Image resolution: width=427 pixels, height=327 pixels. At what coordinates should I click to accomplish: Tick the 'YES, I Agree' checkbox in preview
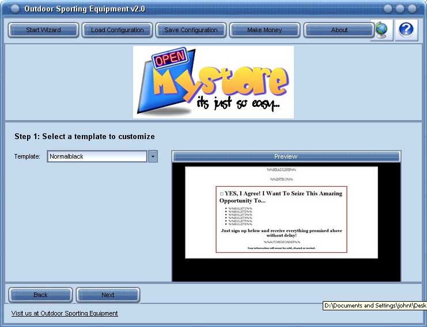coord(222,194)
